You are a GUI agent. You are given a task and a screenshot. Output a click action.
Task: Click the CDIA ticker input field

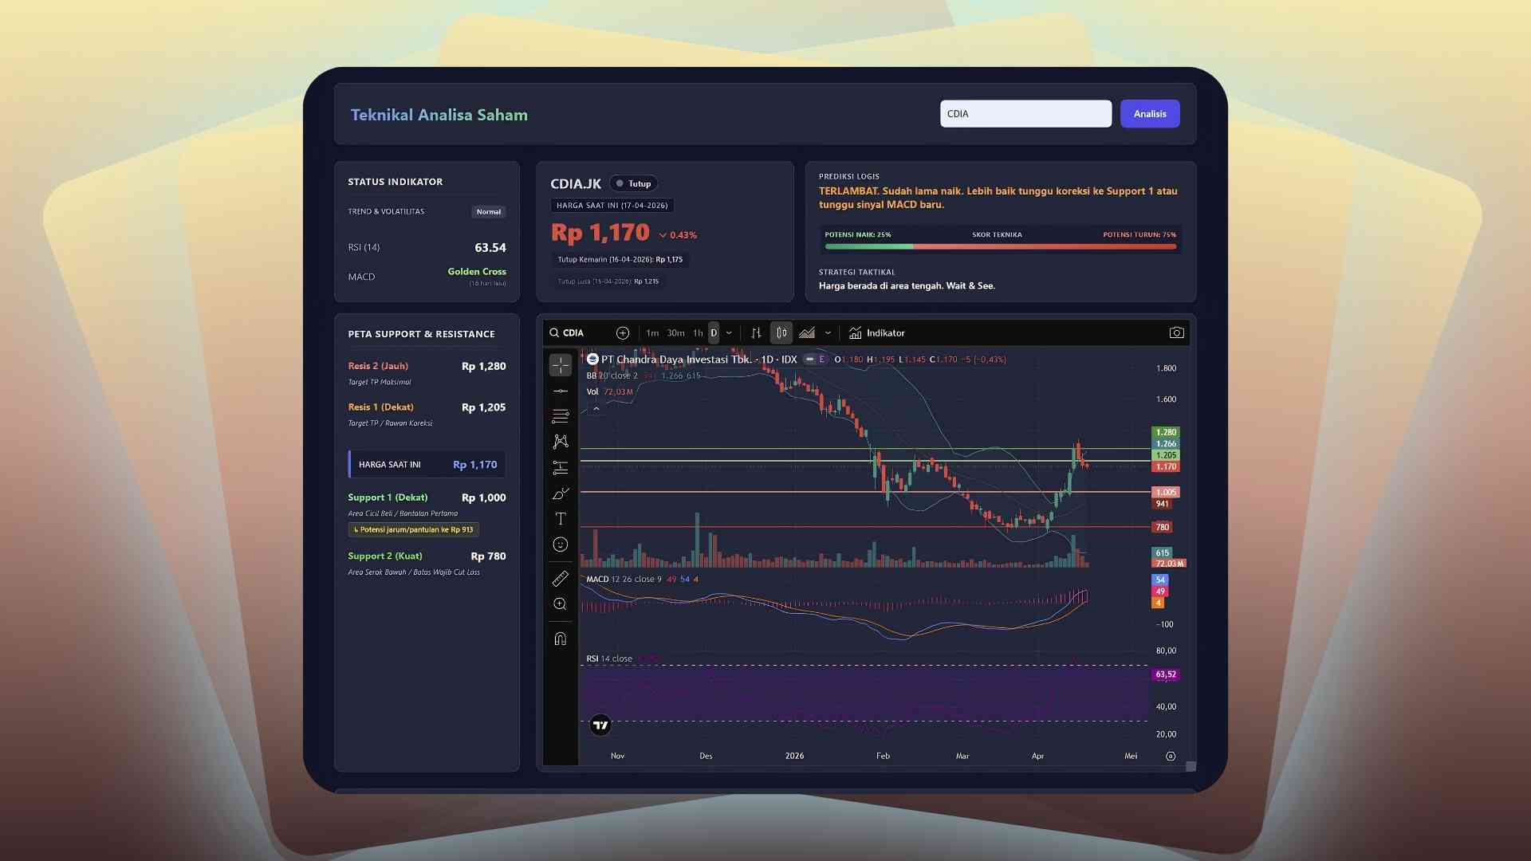click(x=1026, y=113)
